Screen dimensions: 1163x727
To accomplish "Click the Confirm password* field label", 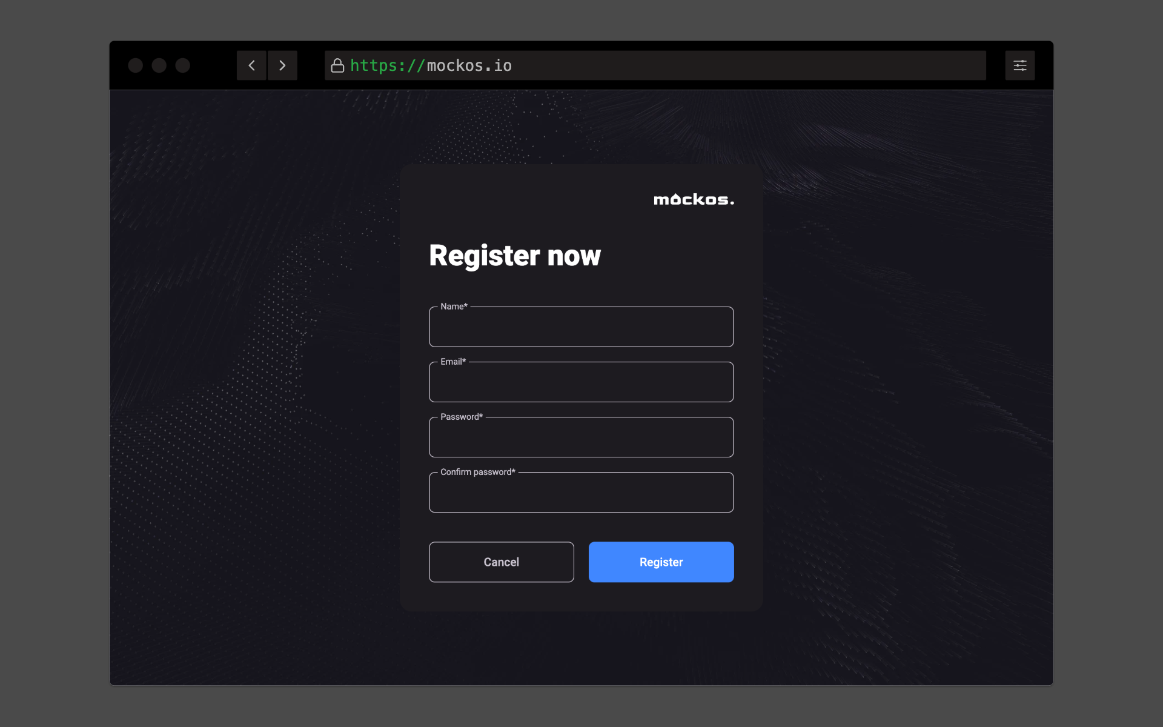I will (478, 472).
